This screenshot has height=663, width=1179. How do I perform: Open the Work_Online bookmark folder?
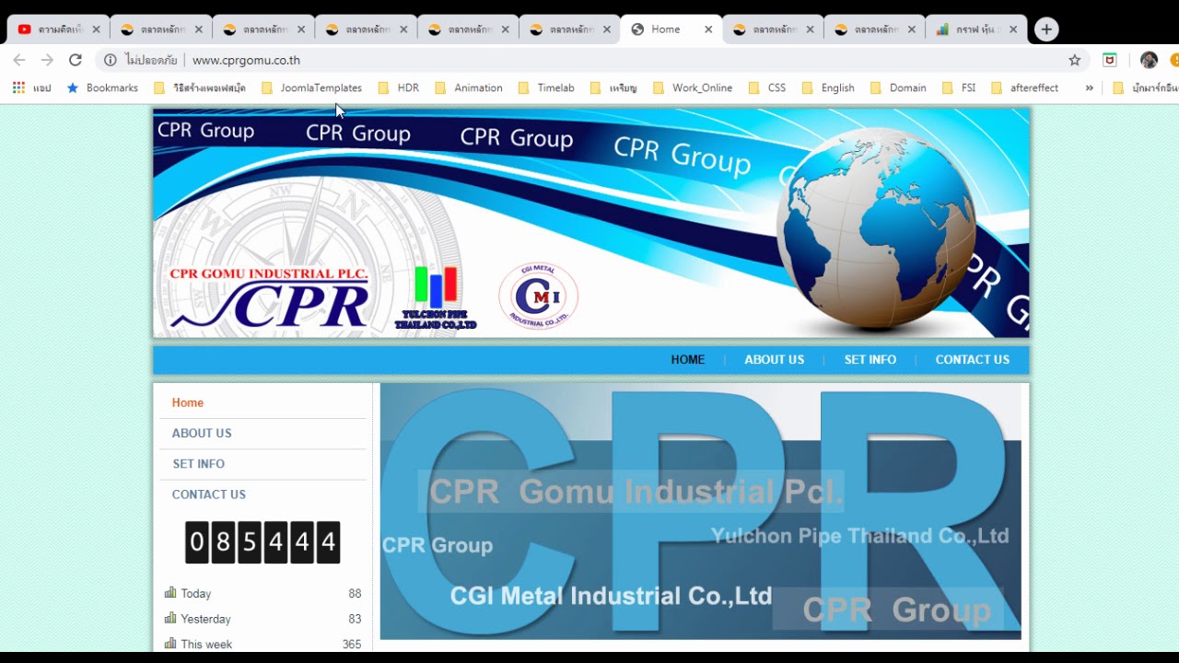(x=693, y=87)
